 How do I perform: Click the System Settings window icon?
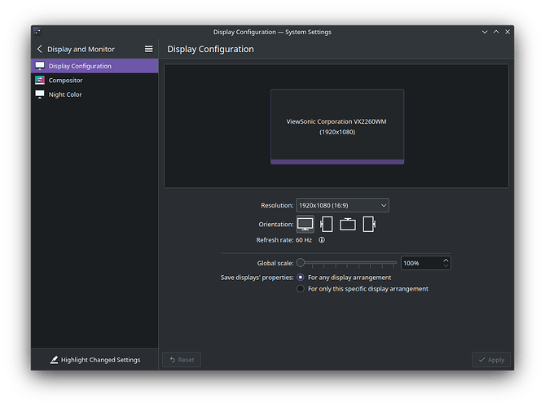(37, 32)
